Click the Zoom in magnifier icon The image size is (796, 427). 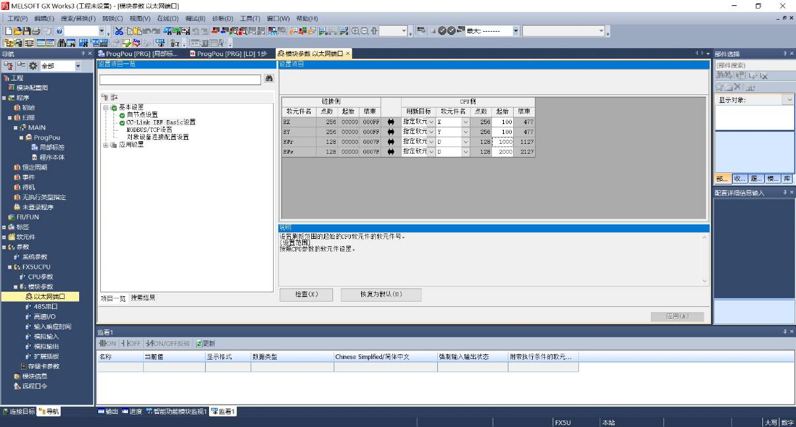tap(356, 31)
